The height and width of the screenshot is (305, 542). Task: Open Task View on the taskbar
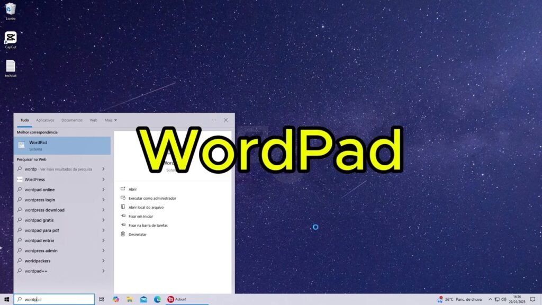(102, 300)
